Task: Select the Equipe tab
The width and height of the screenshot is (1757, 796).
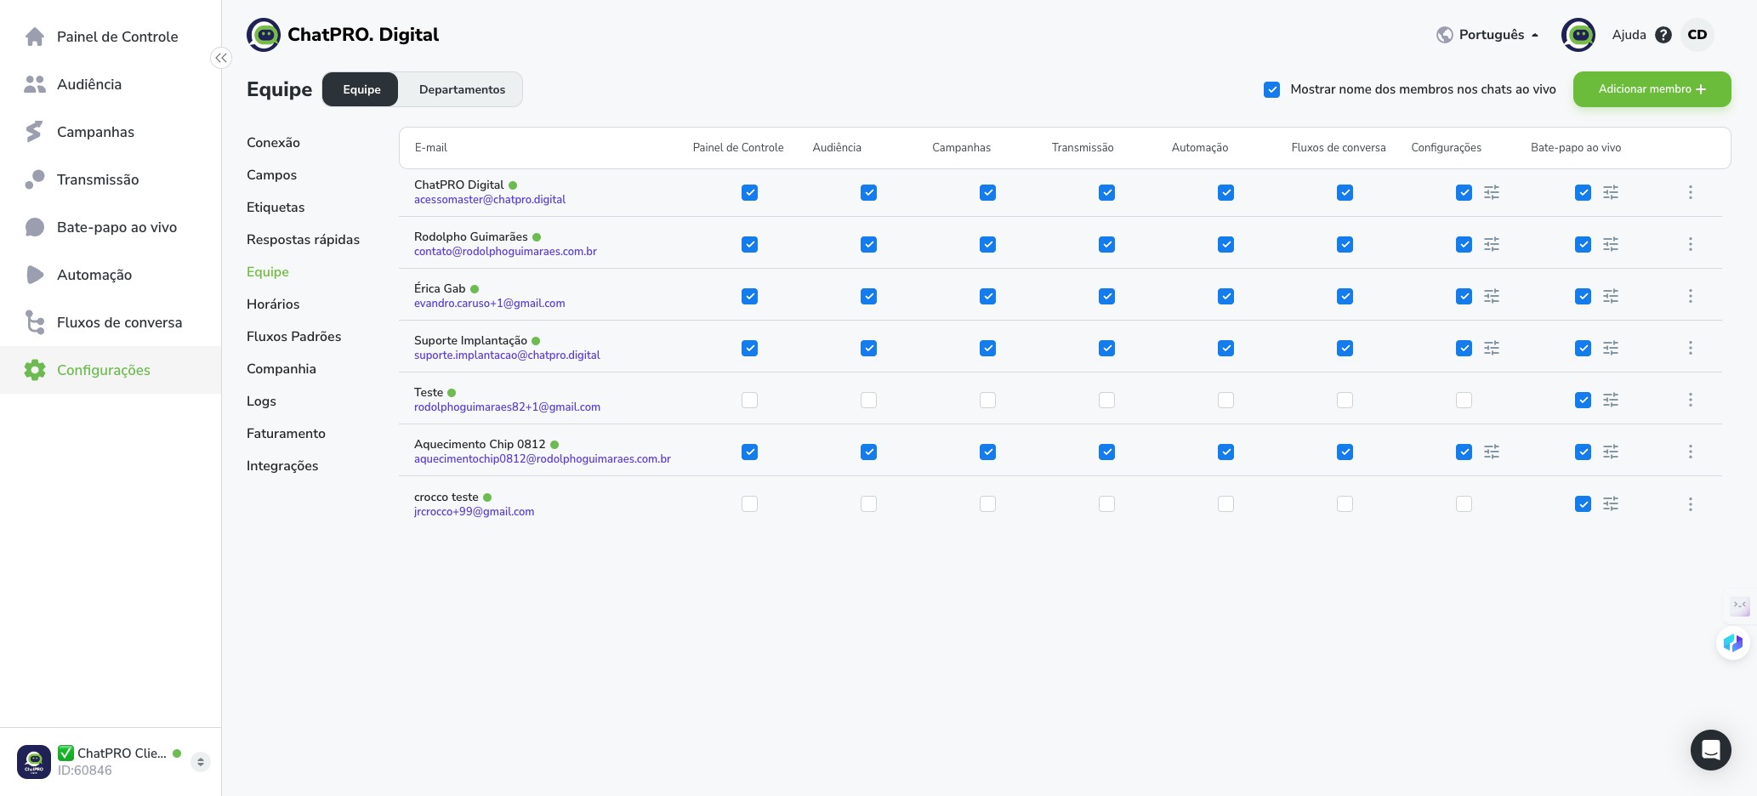Action: [x=361, y=89]
